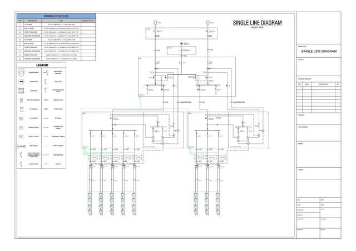
Task: Select the PV Module legend symbol
Action: 21,109
